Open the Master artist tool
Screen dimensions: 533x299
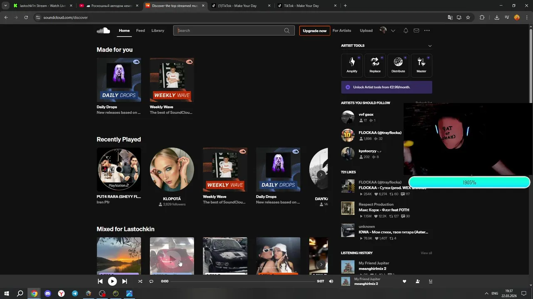(x=421, y=66)
